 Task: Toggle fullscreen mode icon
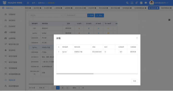(x=132, y=3)
